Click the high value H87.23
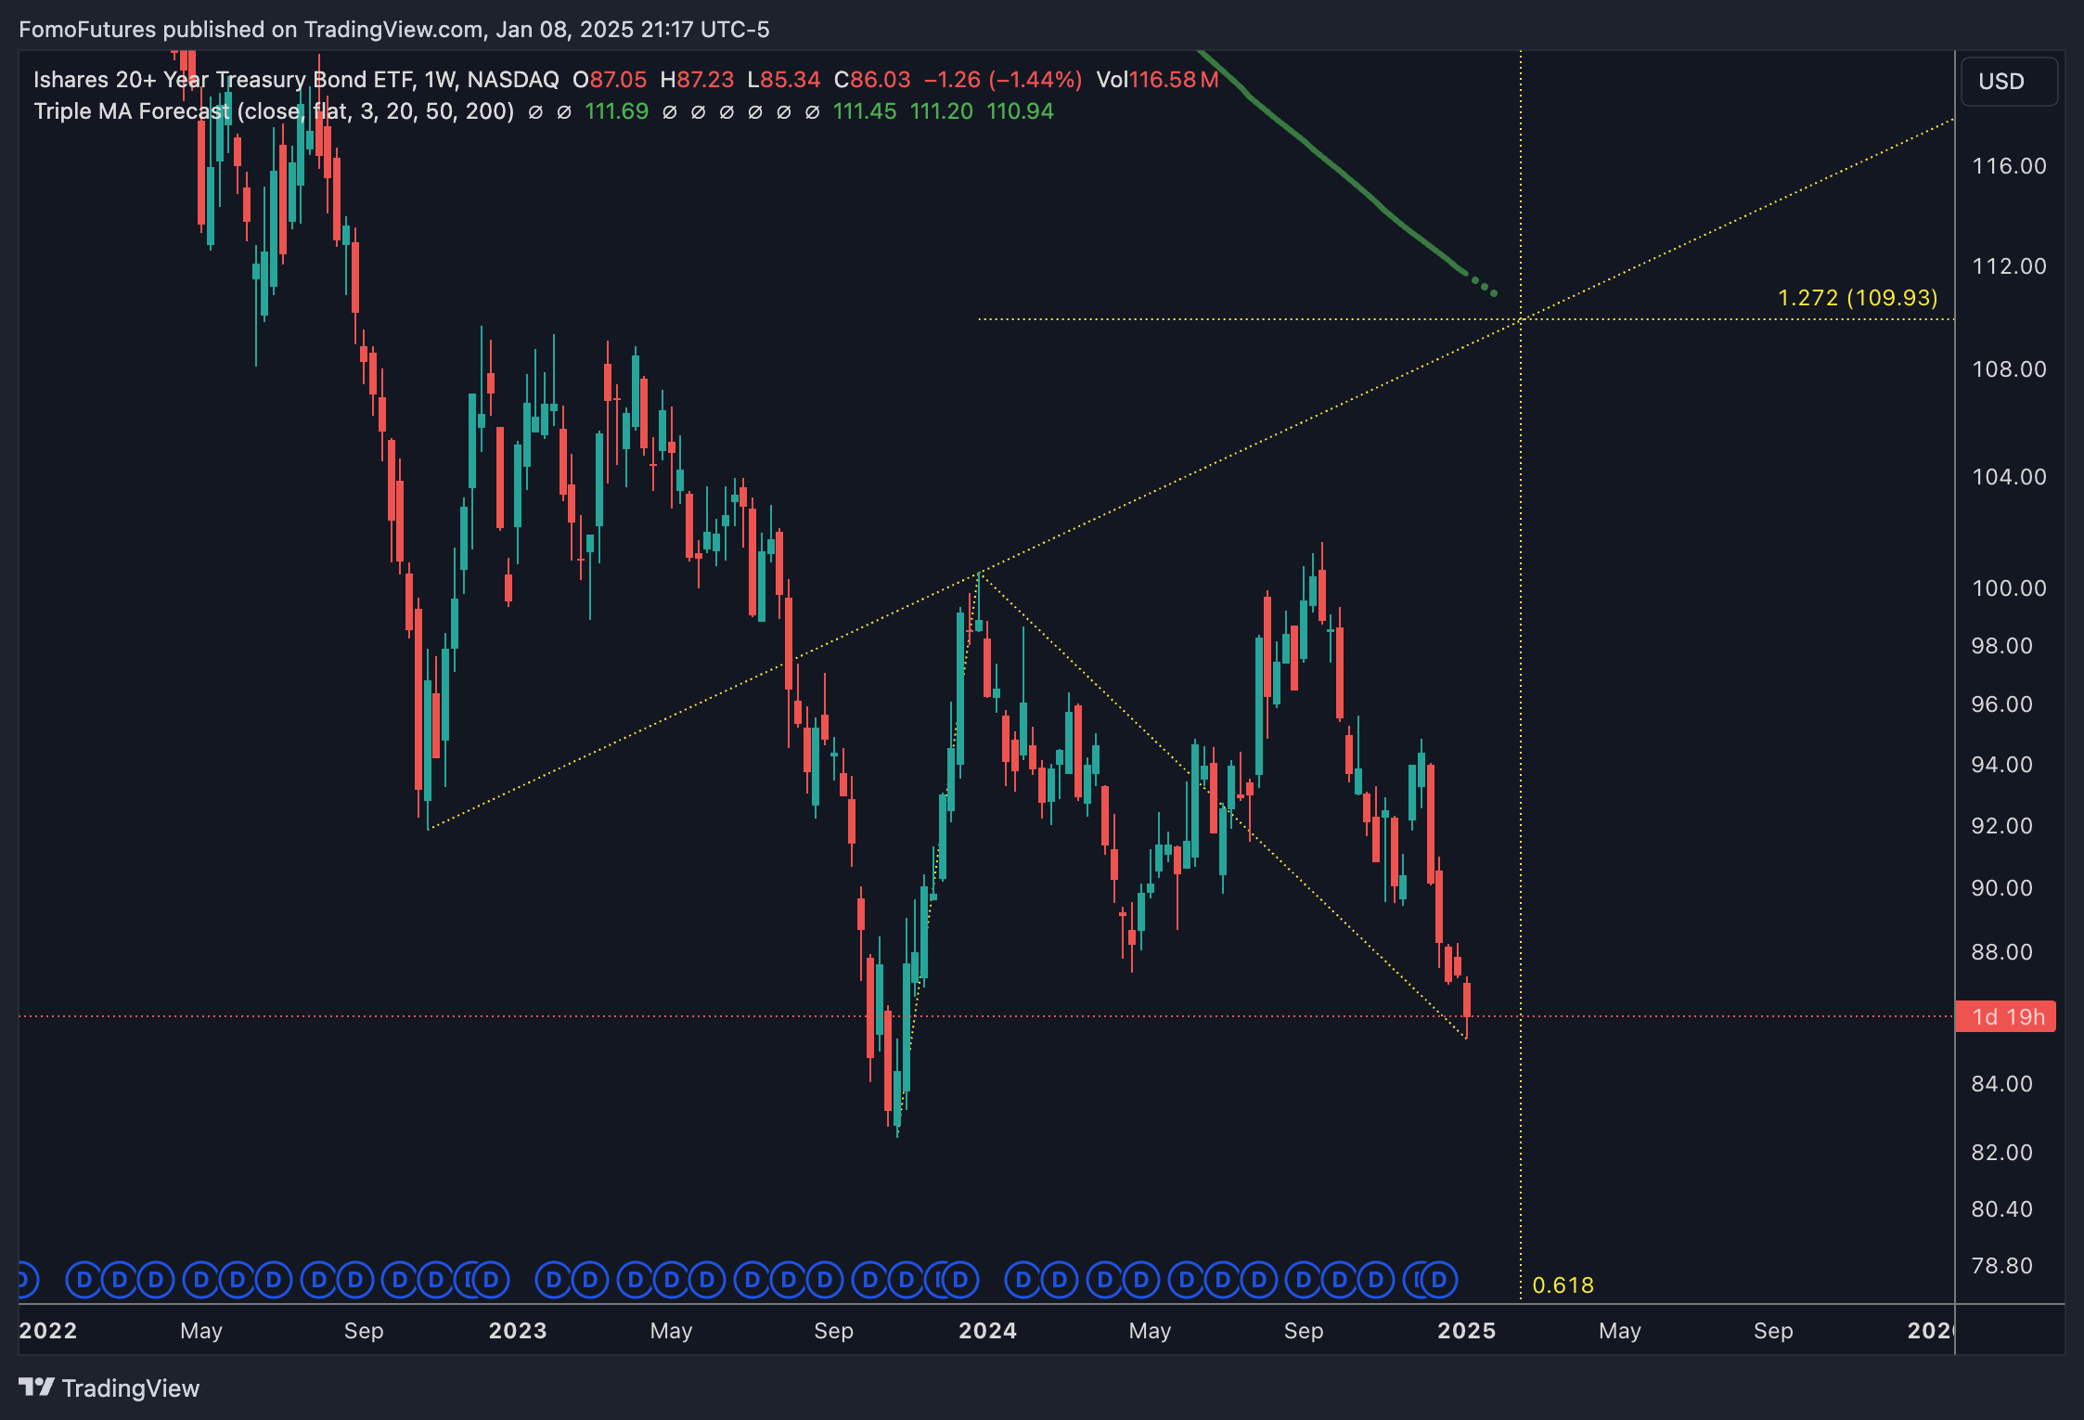2084x1420 pixels. (697, 80)
